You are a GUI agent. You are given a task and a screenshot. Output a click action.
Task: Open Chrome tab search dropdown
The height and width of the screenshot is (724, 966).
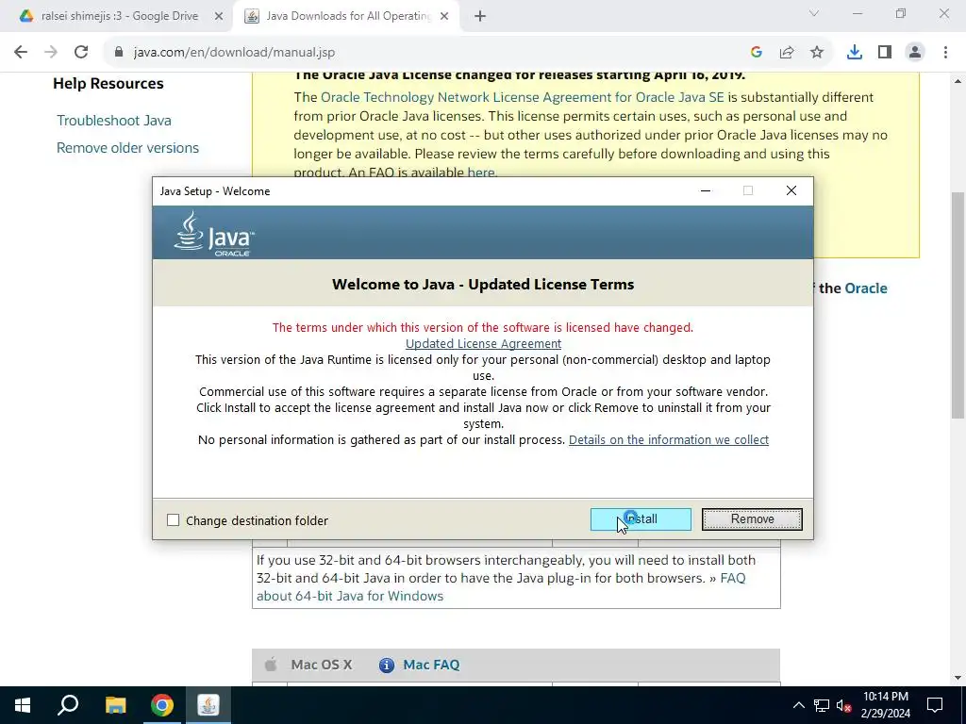click(x=814, y=13)
